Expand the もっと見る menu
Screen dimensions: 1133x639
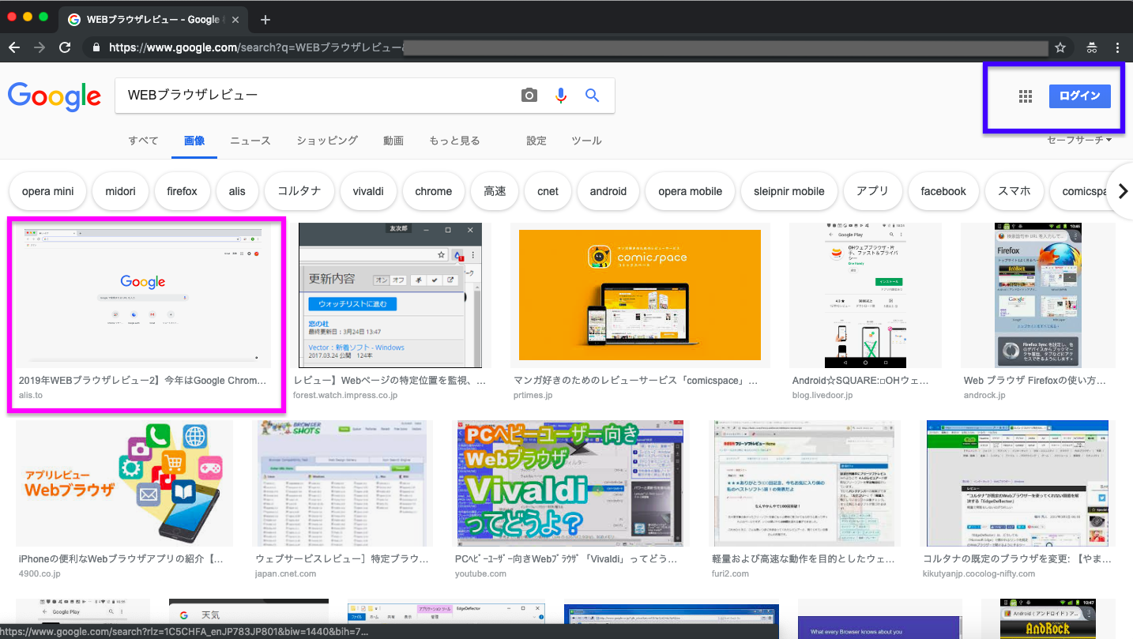[x=454, y=141]
